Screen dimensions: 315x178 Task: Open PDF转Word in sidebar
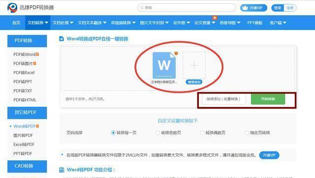click(24, 54)
